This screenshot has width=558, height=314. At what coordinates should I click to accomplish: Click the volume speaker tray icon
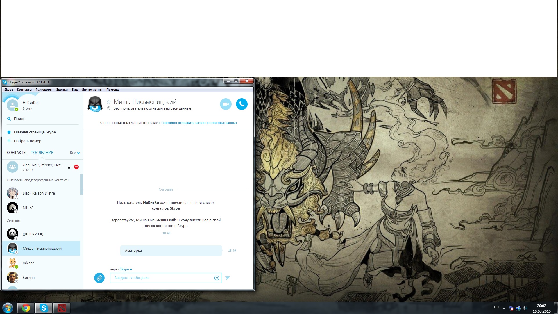point(525,308)
